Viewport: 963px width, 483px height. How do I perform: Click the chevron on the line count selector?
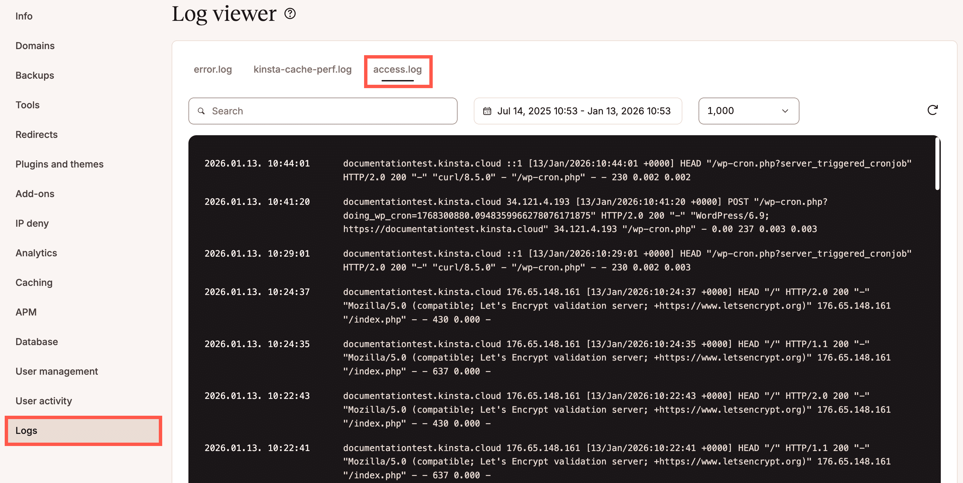tap(785, 111)
